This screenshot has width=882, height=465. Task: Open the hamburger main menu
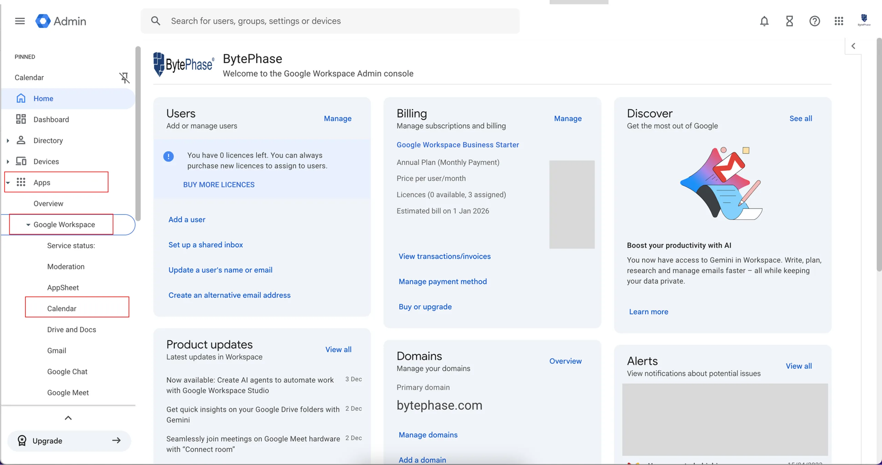(20, 21)
